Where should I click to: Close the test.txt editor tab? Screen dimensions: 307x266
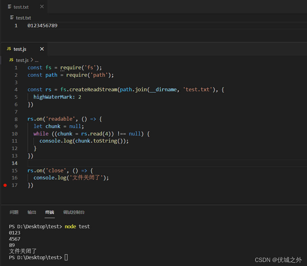point(42,7)
